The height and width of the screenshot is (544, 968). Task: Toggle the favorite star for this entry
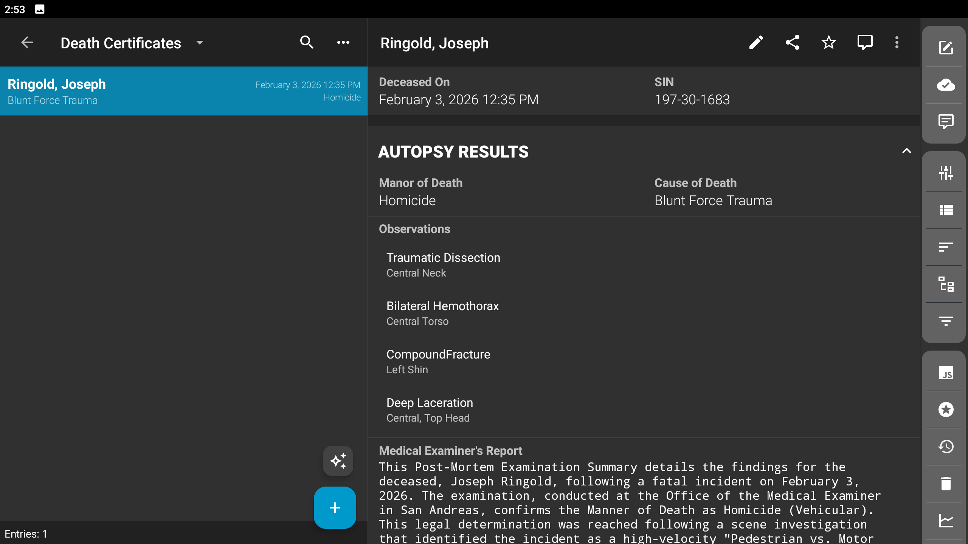tap(828, 43)
